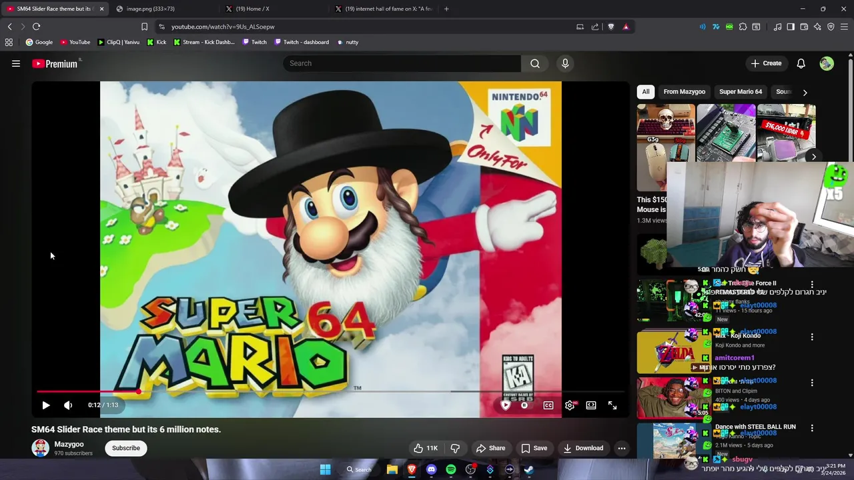Open the Create menu

pyautogui.click(x=766, y=63)
